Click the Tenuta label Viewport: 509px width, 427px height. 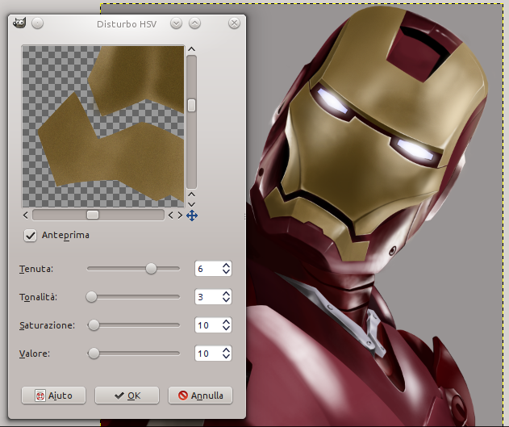(36, 269)
